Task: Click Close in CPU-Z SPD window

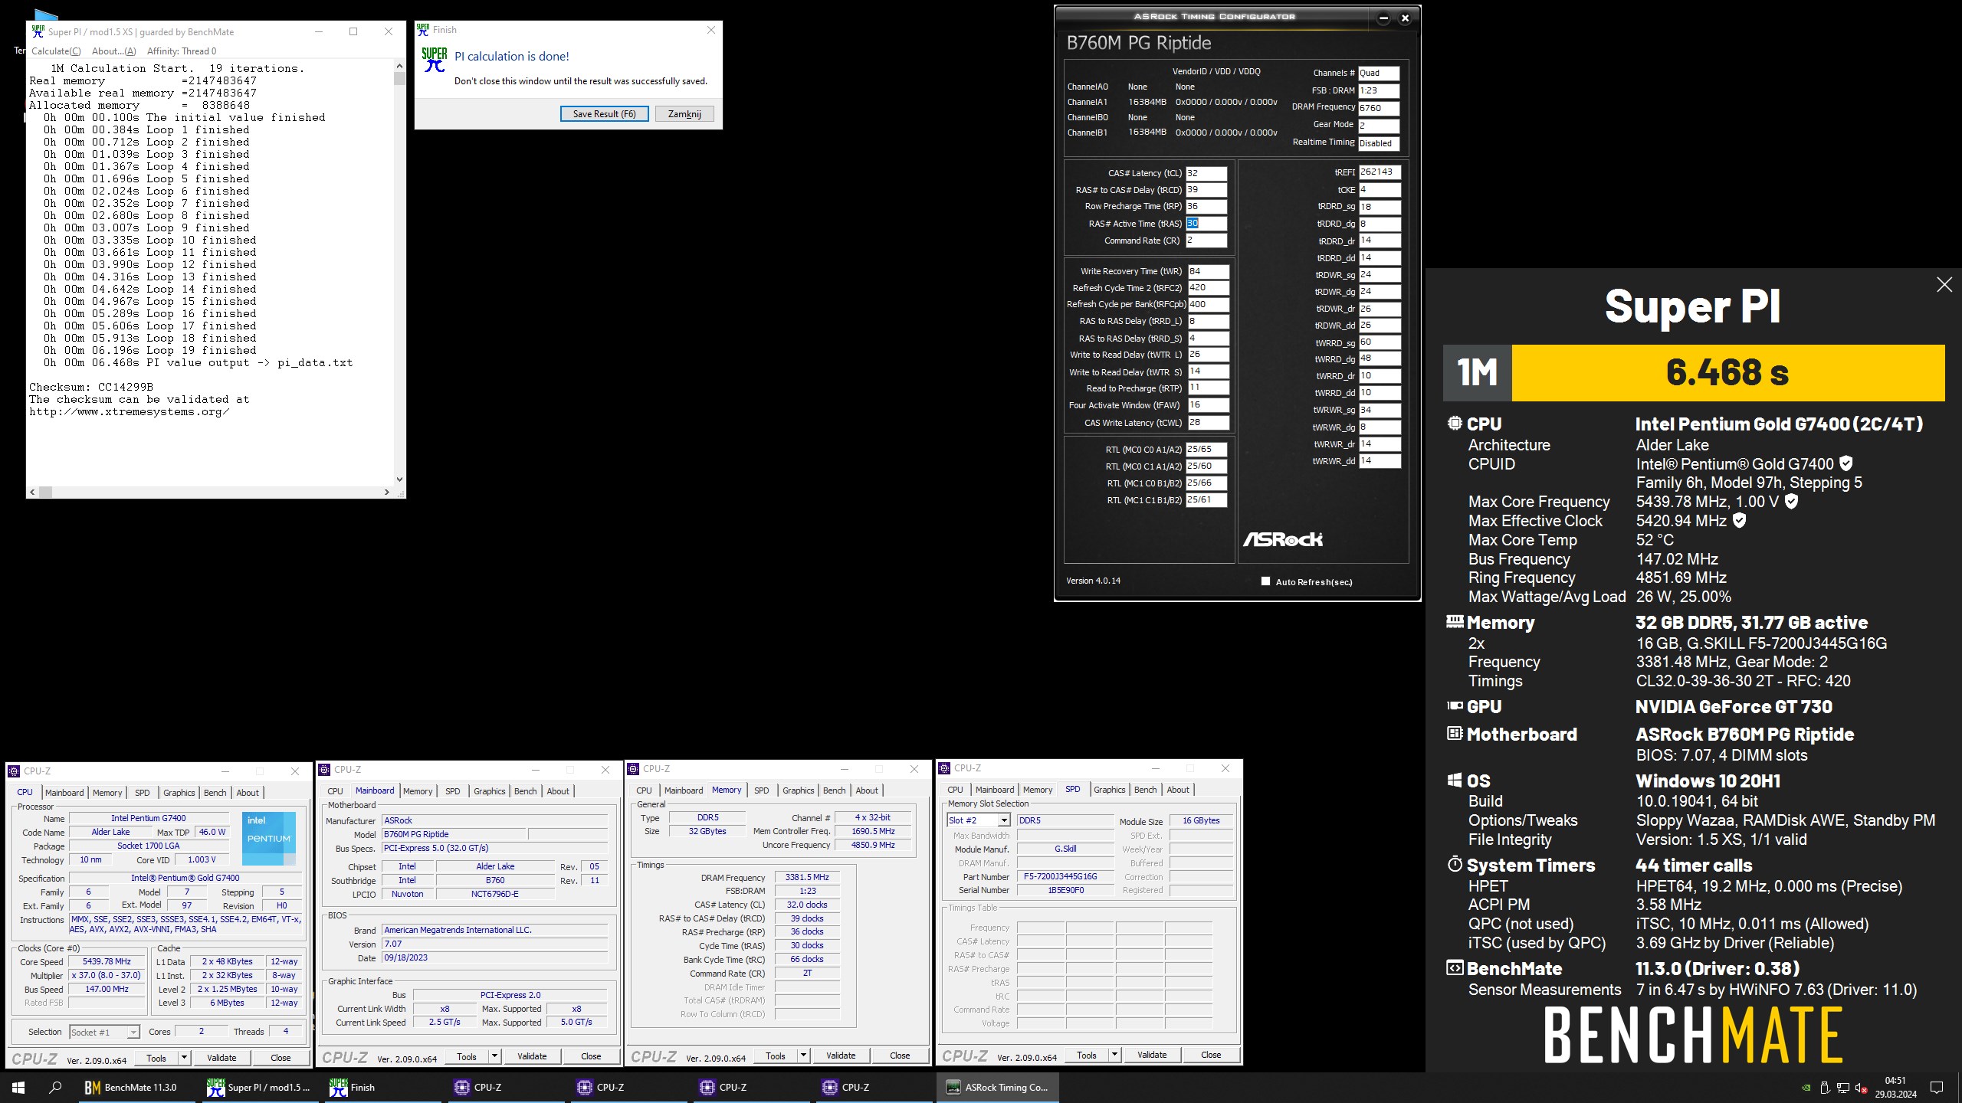Action: pyautogui.click(x=1211, y=1055)
